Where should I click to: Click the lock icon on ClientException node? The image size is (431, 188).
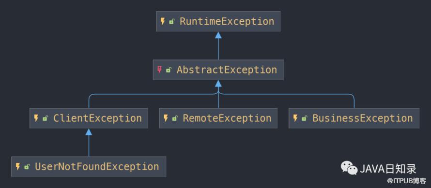(45, 118)
